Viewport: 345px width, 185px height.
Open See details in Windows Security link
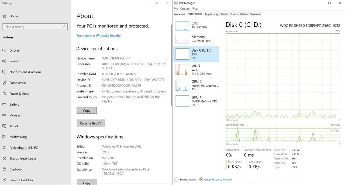[x=99, y=35]
